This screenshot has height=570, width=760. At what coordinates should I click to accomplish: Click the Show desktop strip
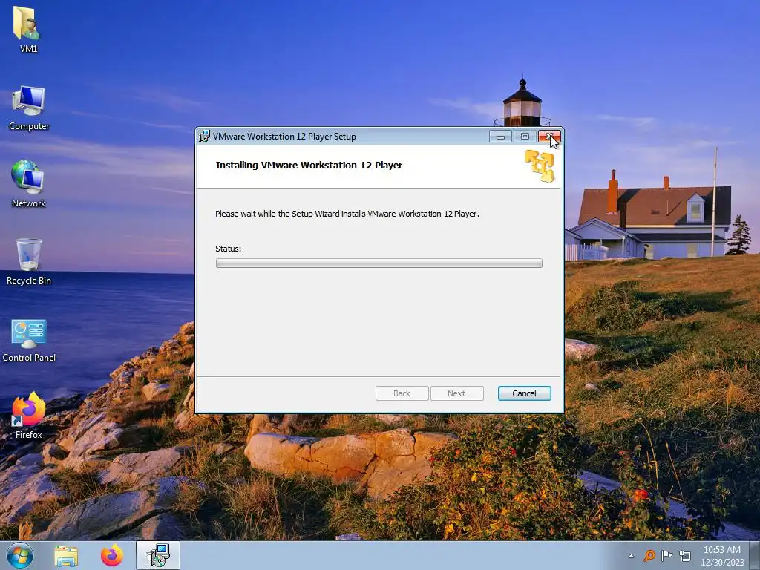pos(755,555)
